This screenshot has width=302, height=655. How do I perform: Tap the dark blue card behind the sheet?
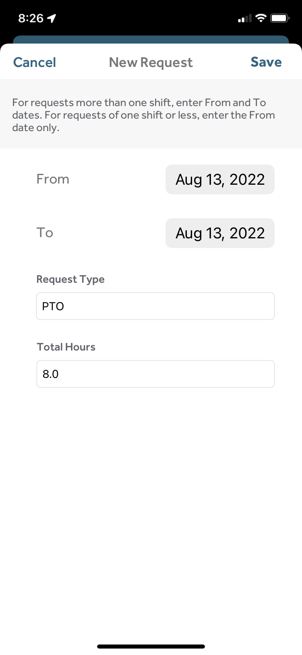pos(151,39)
